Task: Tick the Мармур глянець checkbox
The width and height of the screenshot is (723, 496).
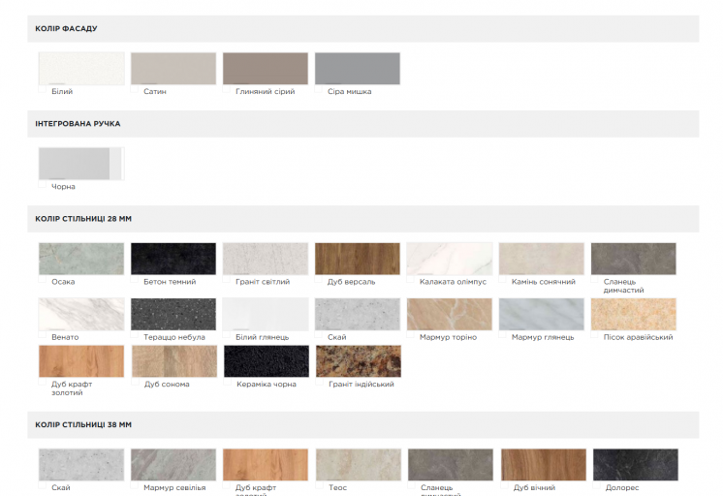Action: click(503, 334)
